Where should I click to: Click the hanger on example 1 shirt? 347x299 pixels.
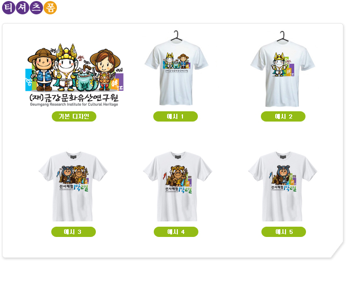click(176, 36)
